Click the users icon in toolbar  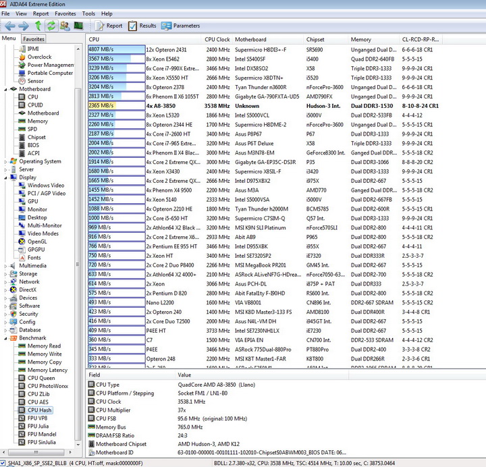[65, 26]
